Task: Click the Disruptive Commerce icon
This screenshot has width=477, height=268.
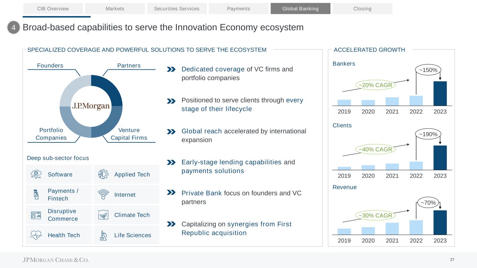Action: [36, 215]
